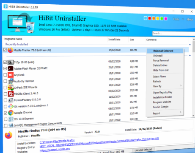
Task: Open the About page
Action: [x=190, y=20]
